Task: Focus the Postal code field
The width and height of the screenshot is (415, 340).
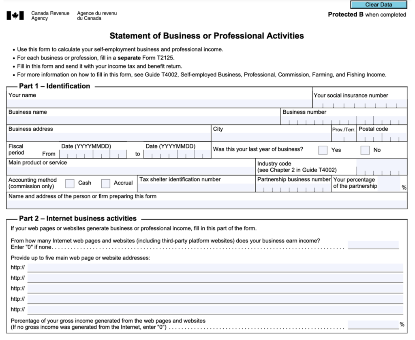Action: [x=382, y=137]
